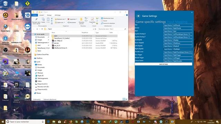Click the Rechercher dans Test 2 search box
The height and width of the screenshot is (124, 221).
click(x=112, y=29)
